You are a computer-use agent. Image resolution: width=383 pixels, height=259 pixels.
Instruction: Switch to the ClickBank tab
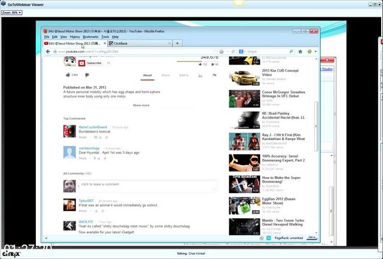(x=140, y=44)
